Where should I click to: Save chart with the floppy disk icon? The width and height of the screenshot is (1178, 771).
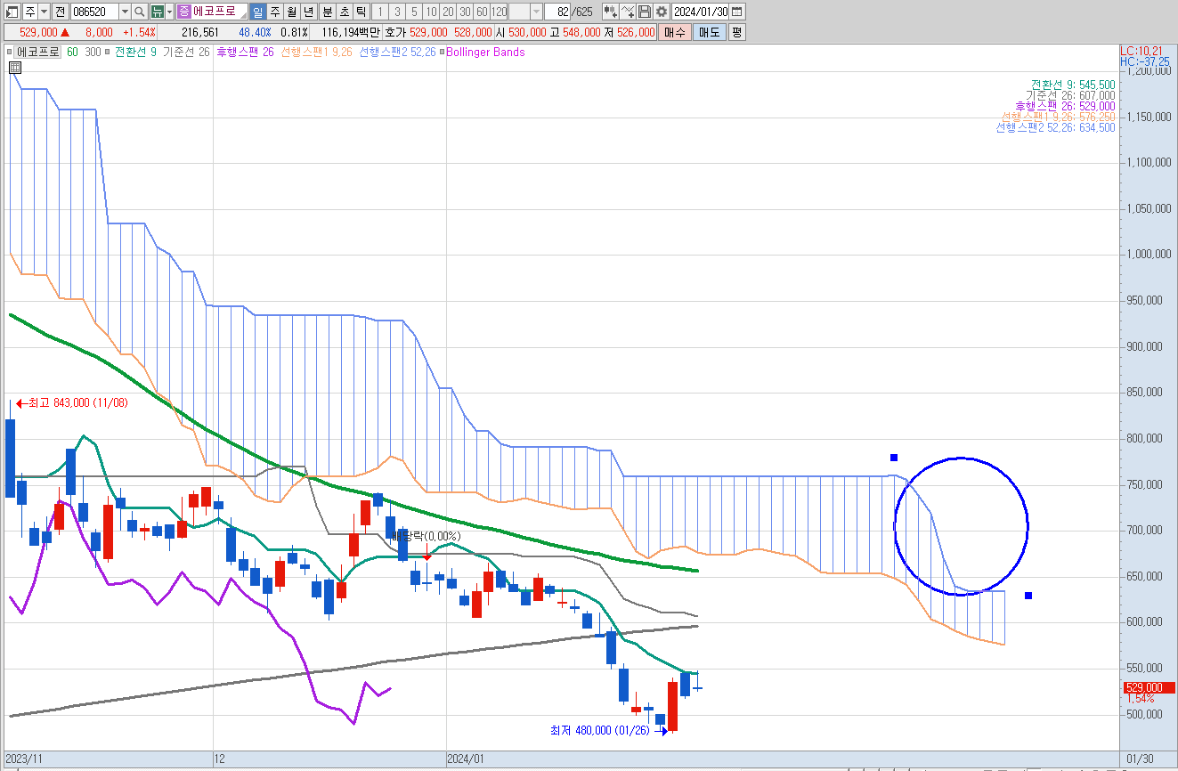(645, 12)
